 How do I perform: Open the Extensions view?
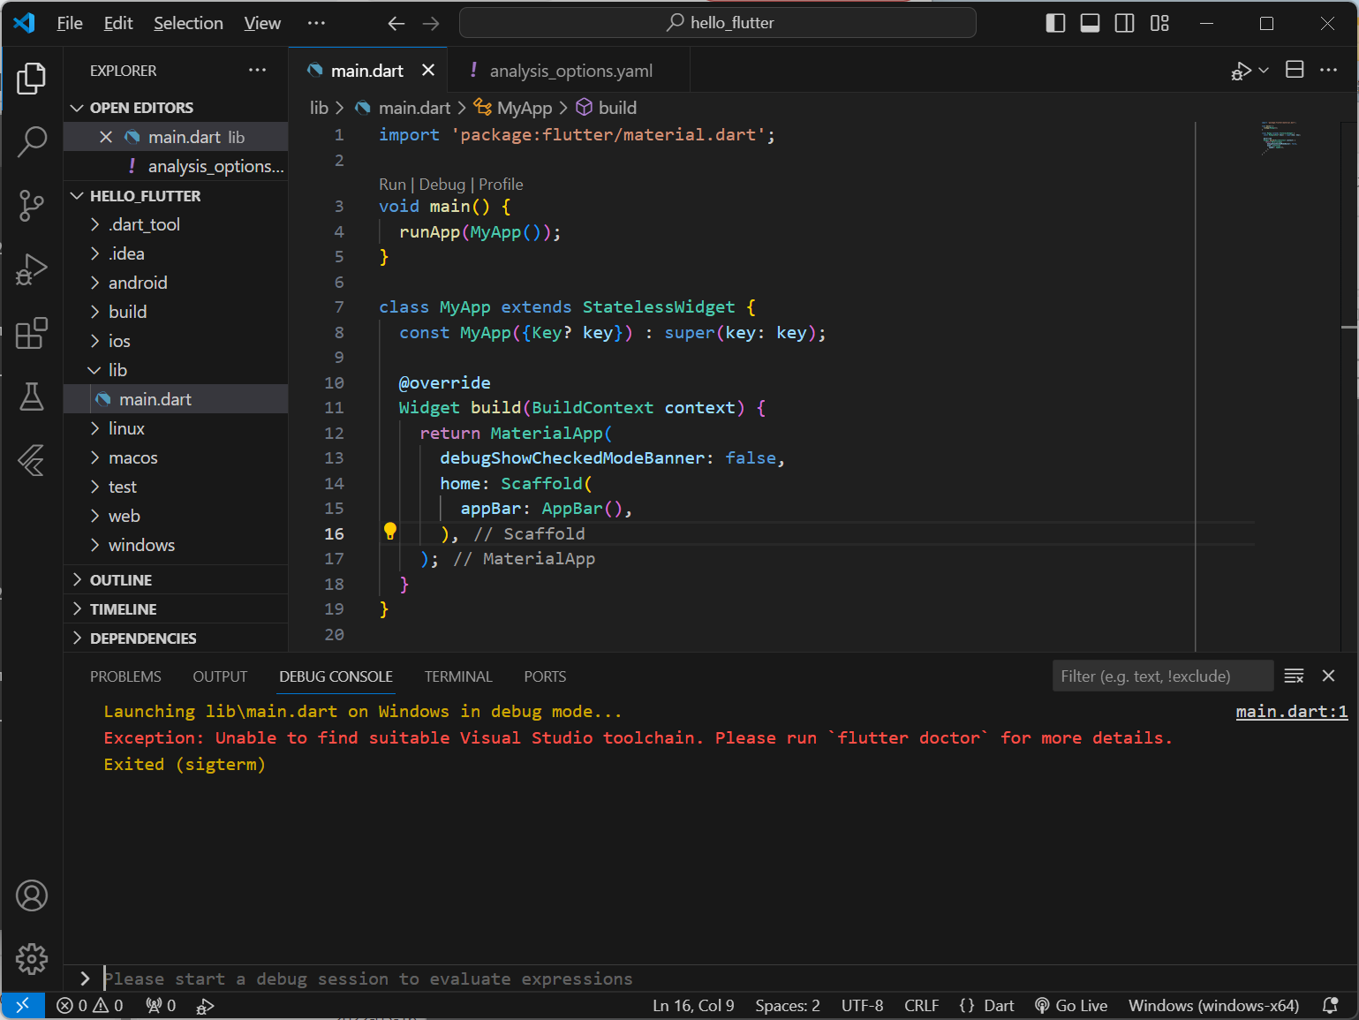pos(32,333)
